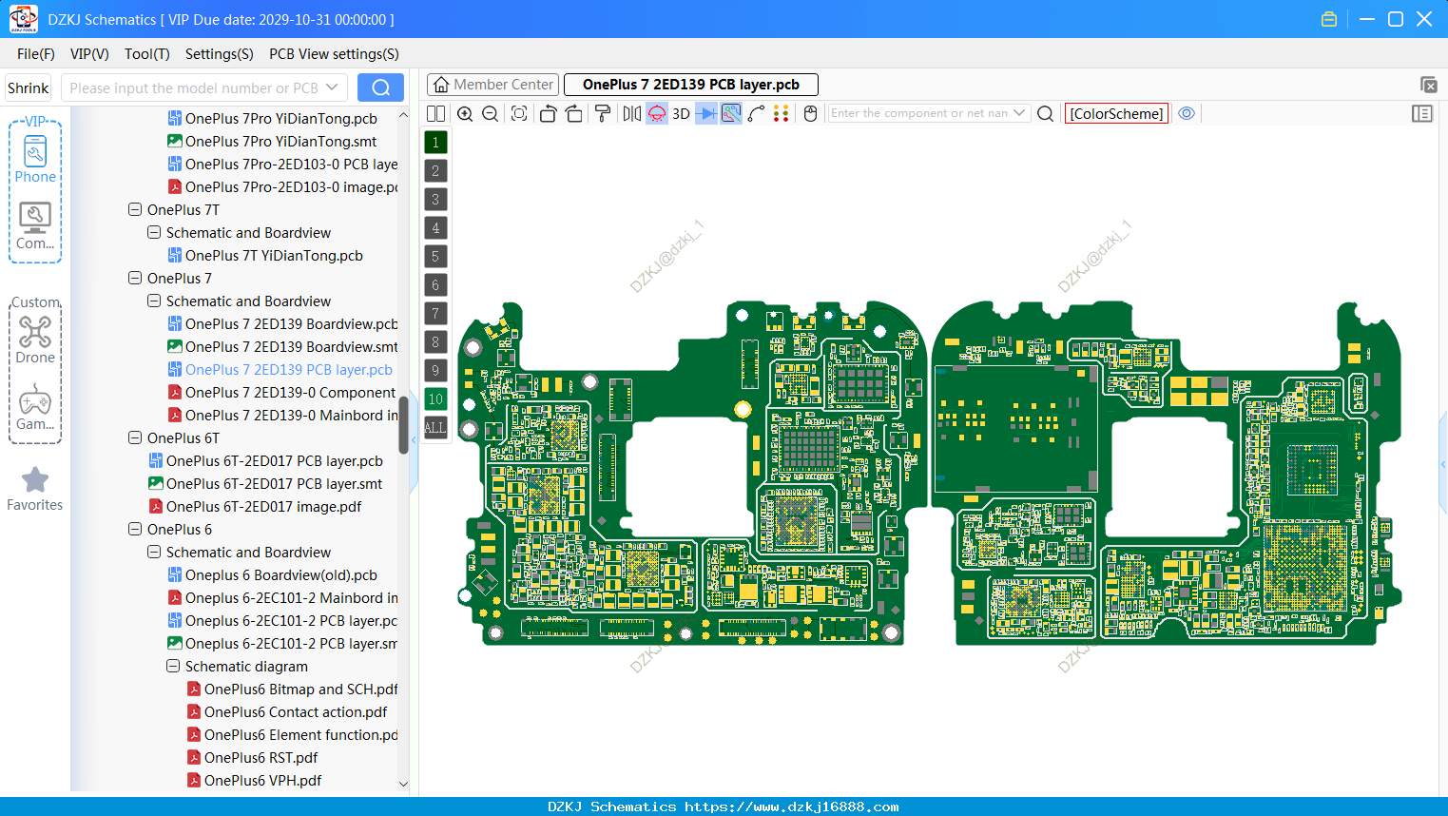Rotate the board right
Viewport: 1448px width, 816px height.
573,113
